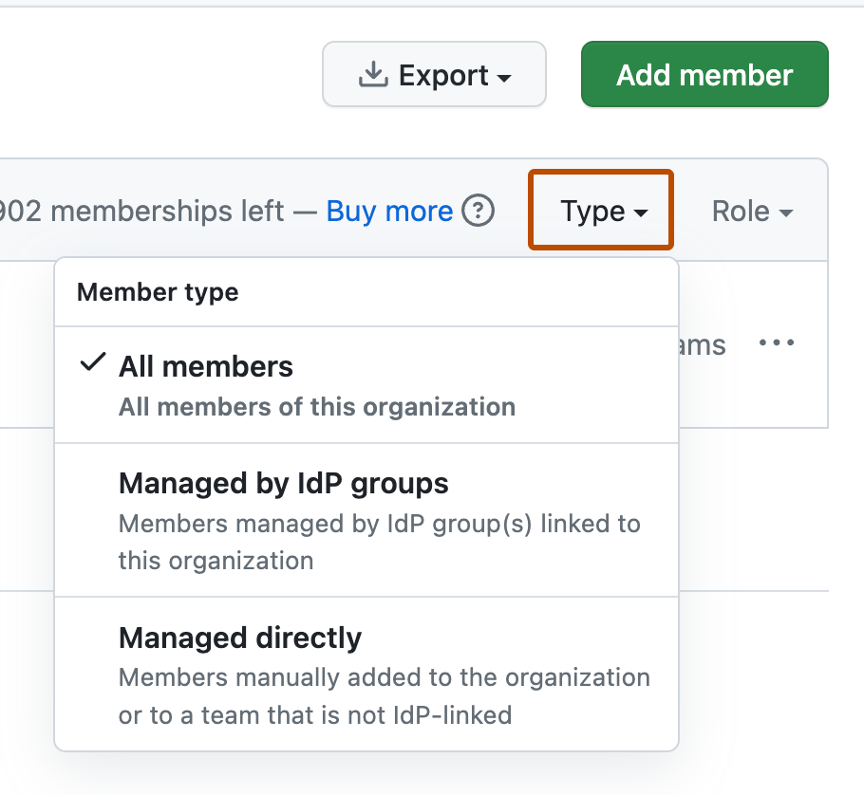
Task: Click the horizontal ellipsis actions icon
Action: click(777, 343)
